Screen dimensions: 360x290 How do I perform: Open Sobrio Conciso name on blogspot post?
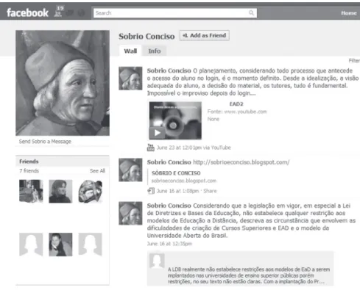pos(169,162)
